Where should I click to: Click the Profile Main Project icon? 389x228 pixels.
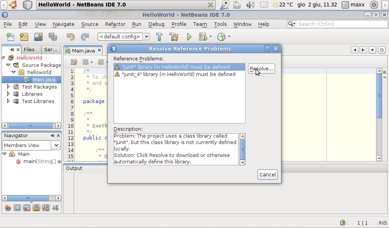(221, 37)
